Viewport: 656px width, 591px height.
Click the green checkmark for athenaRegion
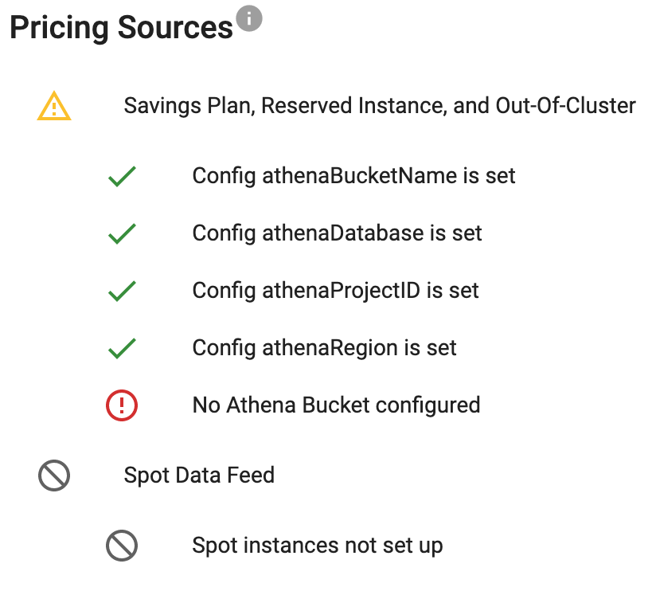click(x=122, y=348)
